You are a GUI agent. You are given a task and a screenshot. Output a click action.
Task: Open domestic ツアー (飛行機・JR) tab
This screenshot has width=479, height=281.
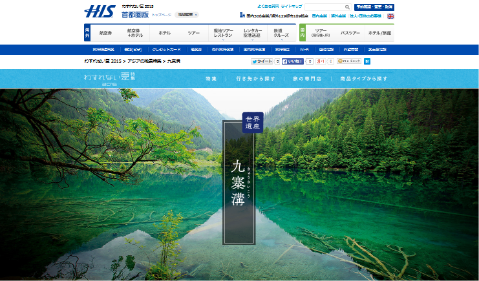coord(321,33)
